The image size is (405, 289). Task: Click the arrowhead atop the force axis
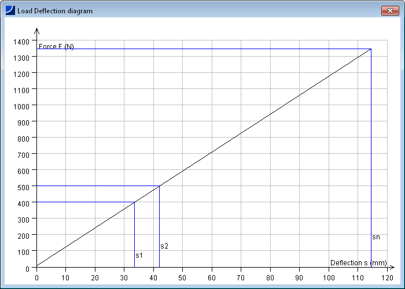click(36, 30)
